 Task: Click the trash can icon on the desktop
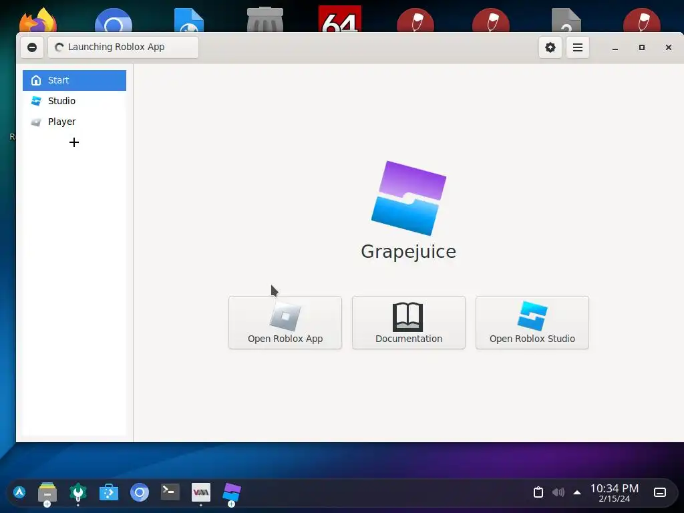265,20
